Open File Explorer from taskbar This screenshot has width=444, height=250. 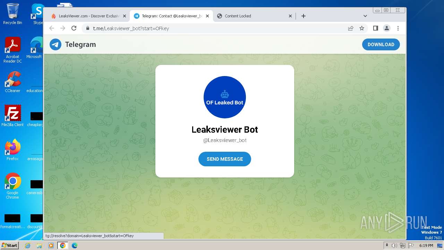39,245
